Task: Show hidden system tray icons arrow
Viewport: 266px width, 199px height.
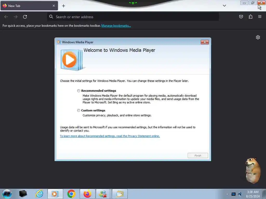Action: click(227, 194)
